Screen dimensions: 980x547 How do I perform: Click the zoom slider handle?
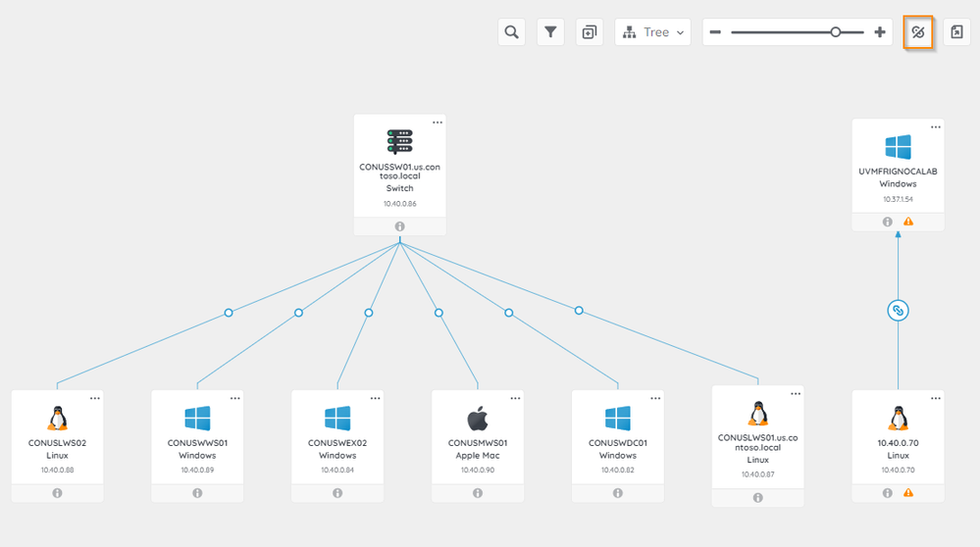pos(836,32)
